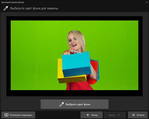Click the eyedropper icon in Выбрать цвет фона button

(x=62, y=104)
